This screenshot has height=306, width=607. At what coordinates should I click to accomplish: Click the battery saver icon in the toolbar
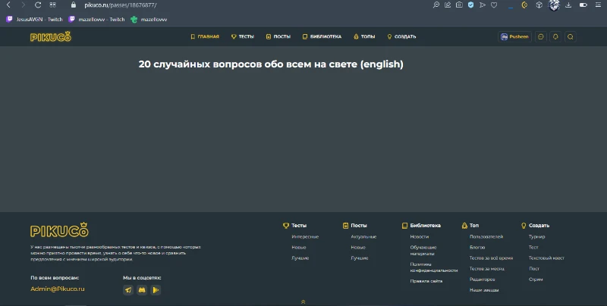pyautogui.click(x=583, y=5)
